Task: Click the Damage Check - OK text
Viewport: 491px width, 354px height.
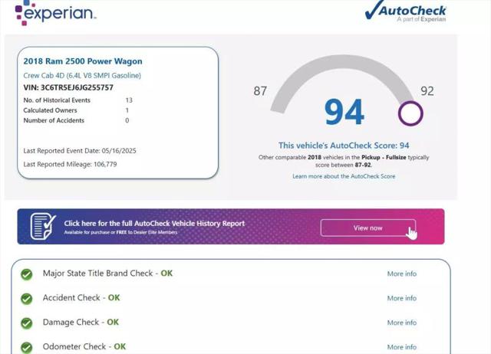Action: 81,322
